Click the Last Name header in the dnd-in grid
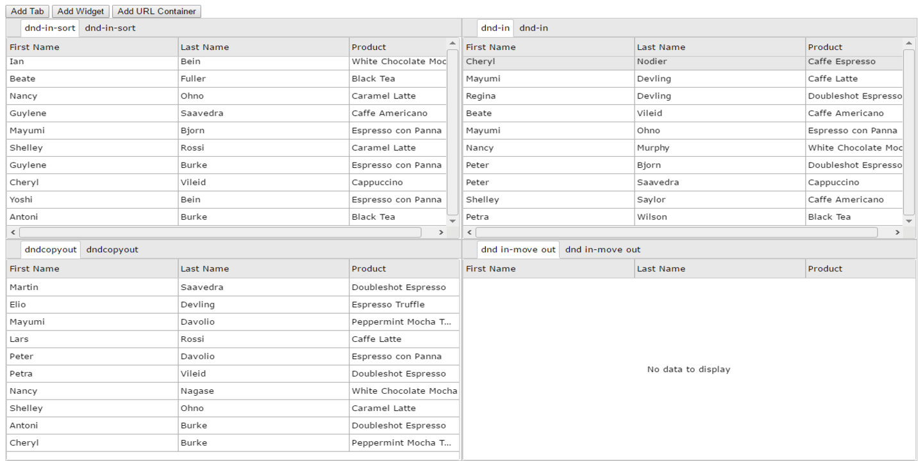The height and width of the screenshot is (461, 923). tap(720, 47)
